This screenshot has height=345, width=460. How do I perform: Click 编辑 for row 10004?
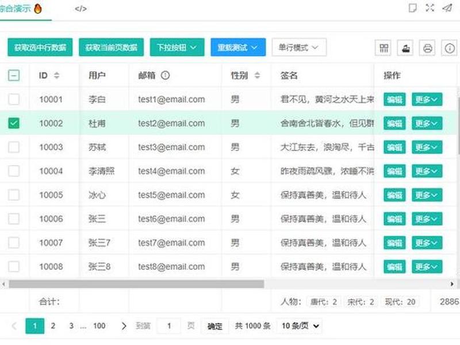pos(394,171)
